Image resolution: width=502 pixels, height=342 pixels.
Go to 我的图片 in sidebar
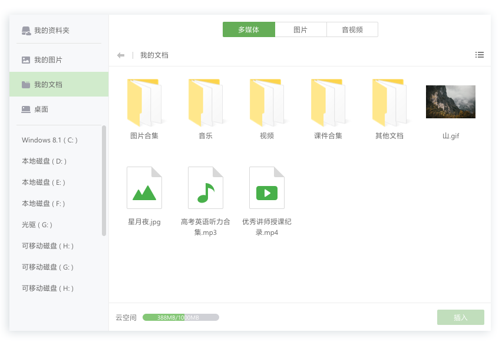48,60
